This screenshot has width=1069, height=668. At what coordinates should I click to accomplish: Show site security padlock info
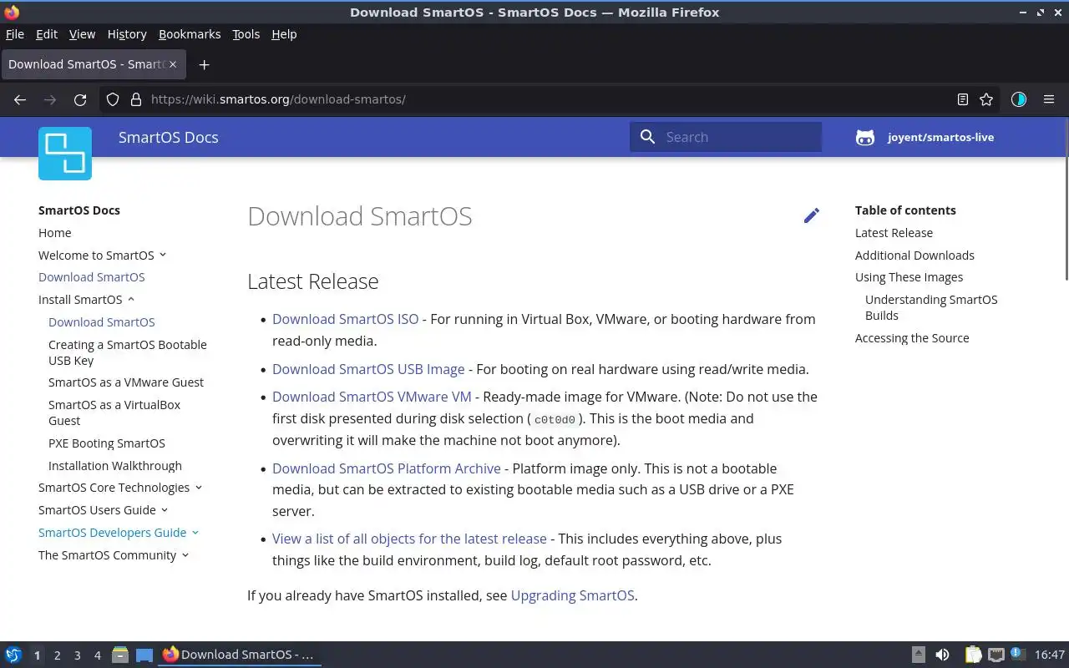click(136, 99)
